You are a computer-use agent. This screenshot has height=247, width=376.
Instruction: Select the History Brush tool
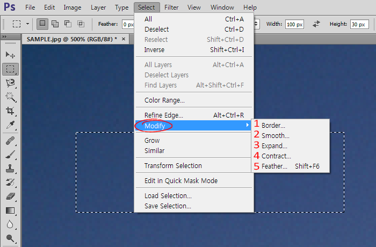[x=10, y=183]
